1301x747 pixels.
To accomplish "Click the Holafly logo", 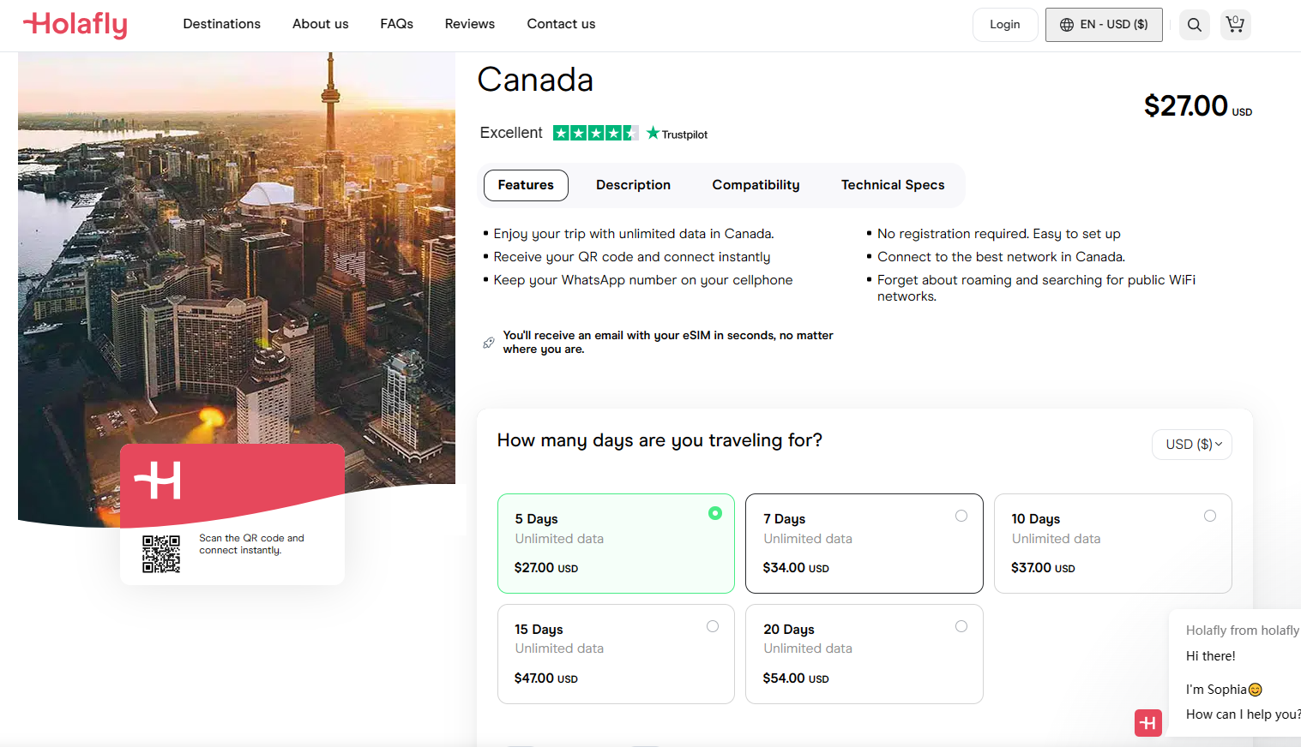I will (75, 24).
